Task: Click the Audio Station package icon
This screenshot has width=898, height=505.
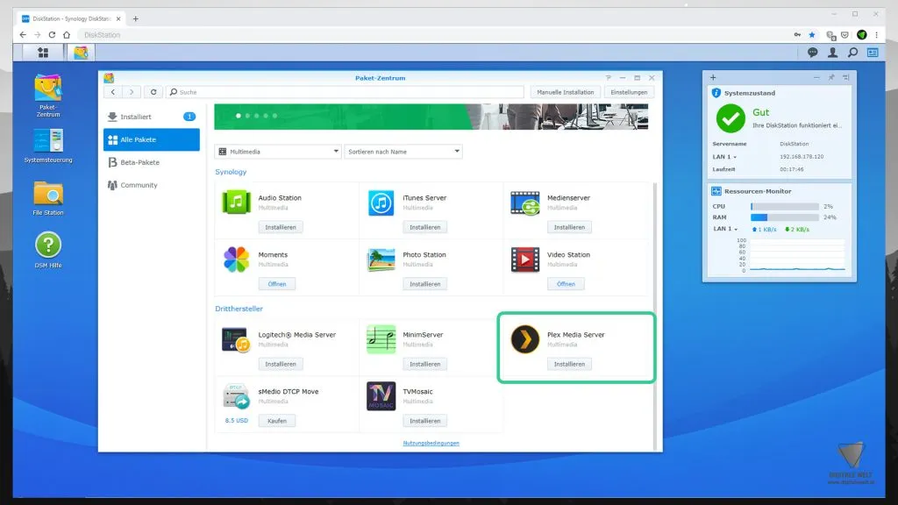Action: (236, 203)
